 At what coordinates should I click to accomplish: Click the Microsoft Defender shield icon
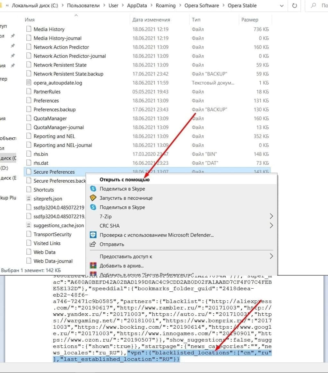click(x=93, y=235)
